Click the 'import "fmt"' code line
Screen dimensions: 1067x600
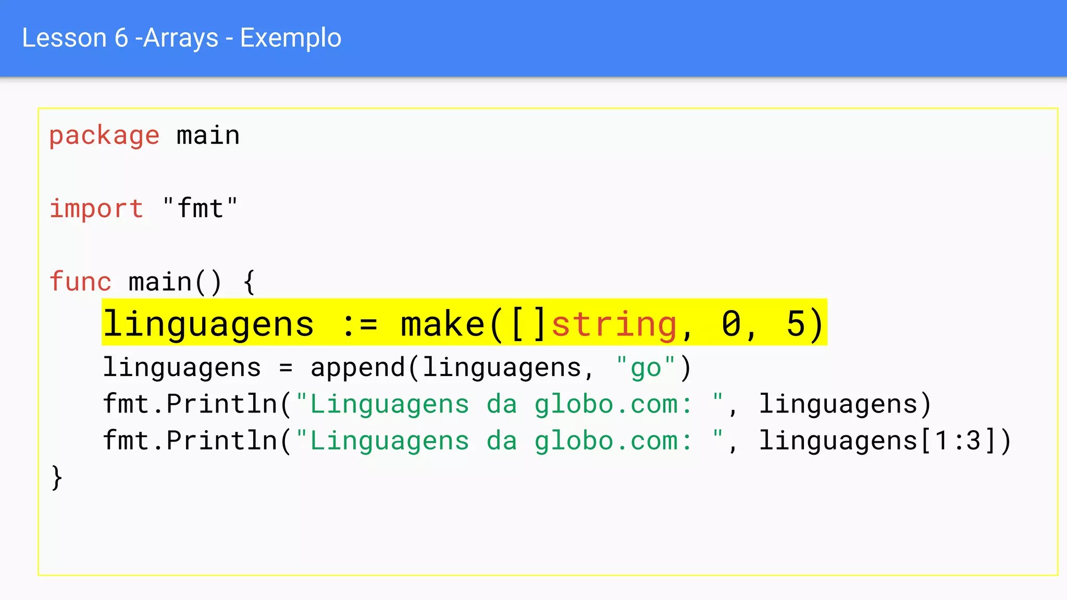[x=143, y=208]
